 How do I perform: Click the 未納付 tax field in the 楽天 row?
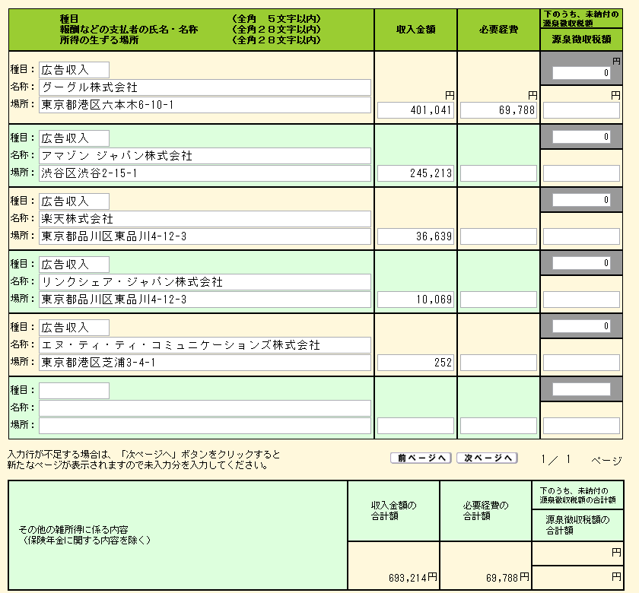tap(581, 199)
